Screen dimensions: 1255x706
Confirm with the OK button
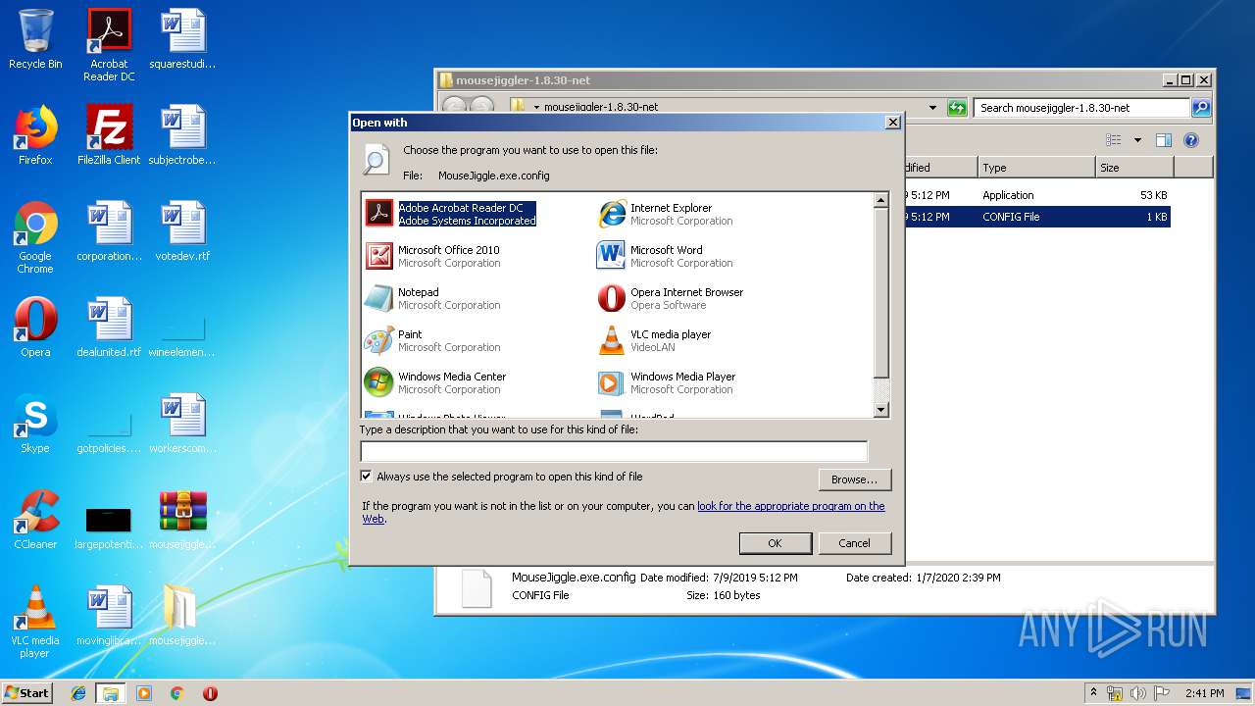point(775,543)
